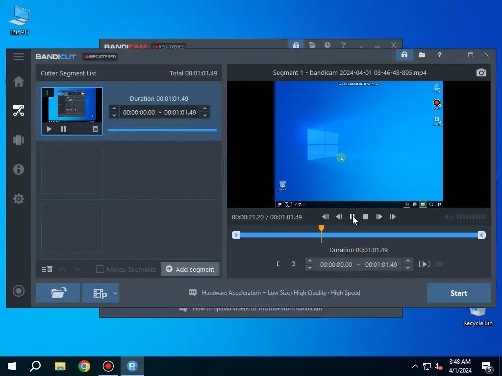Switch to Bandicam taskbar icon

tap(108, 366)
